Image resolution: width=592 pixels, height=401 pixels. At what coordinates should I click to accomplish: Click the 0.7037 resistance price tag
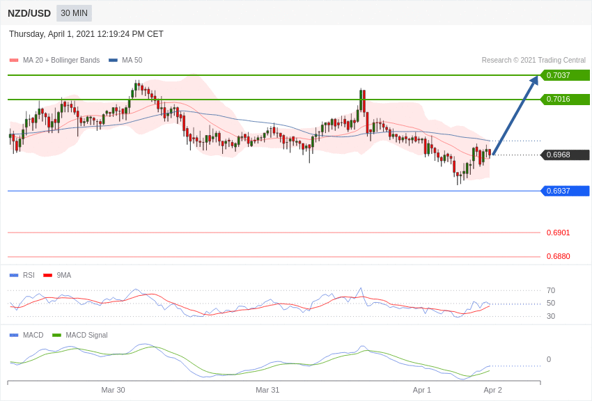565,75
